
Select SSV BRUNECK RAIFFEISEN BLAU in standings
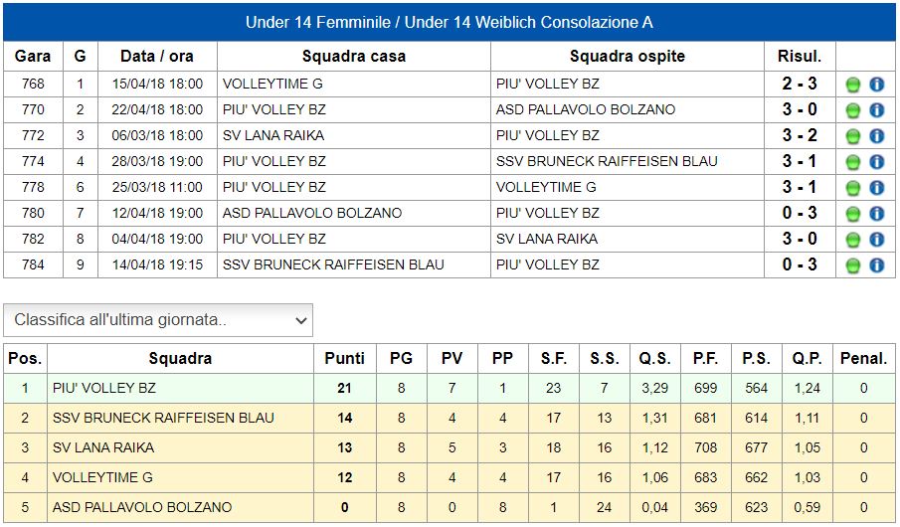point(163,418)
